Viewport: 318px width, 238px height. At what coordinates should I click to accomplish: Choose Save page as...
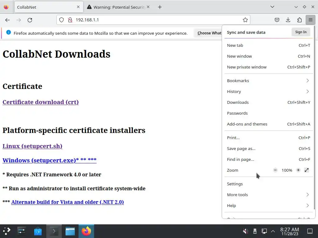point(269,148)
